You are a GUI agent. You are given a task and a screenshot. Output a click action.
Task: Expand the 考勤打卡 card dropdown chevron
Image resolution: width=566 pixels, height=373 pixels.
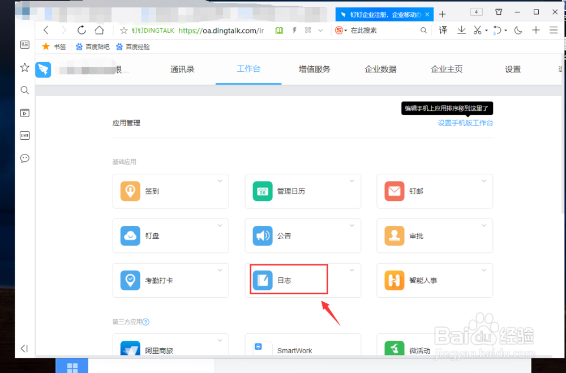click(x=220, y=270)
